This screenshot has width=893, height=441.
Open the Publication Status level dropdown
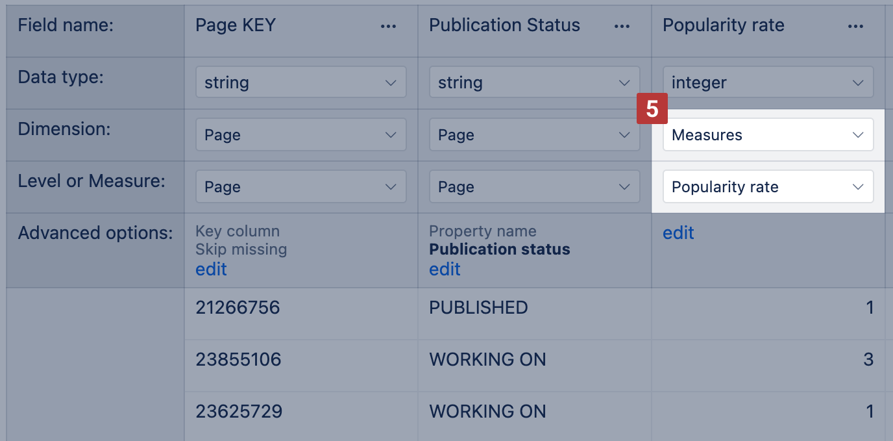point(535,187)
